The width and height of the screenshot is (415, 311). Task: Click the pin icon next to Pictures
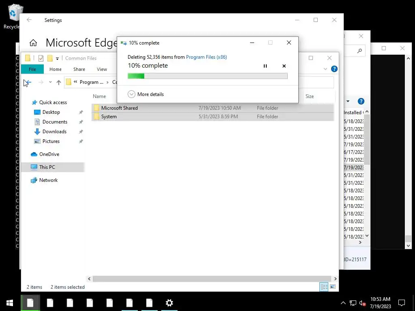(x=81, y=141)
